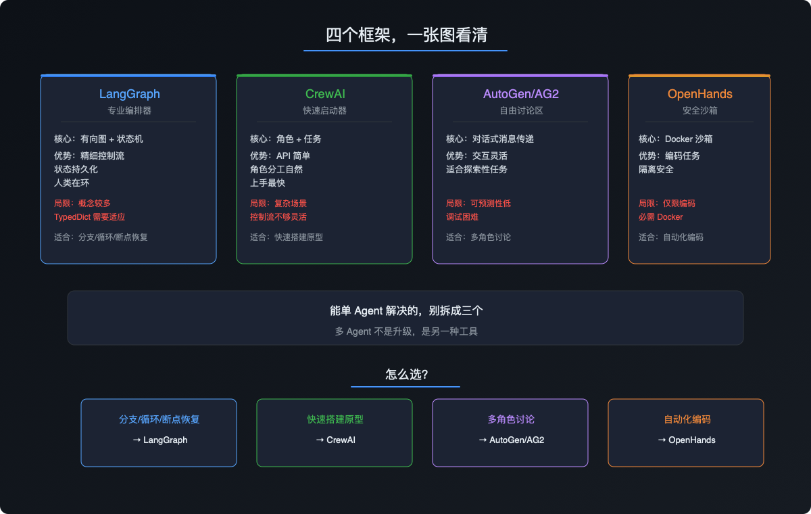Viewport: 811px width, 514px height.
Task: Click the text 隔离安全
Action: pyautogui.click(x=656, y=169)
